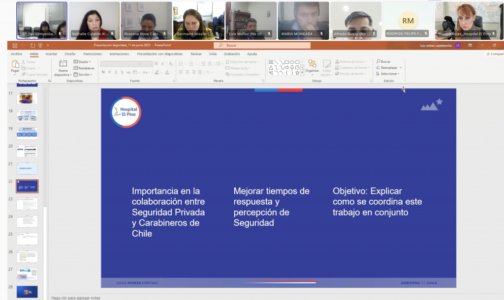504x300 pixels.
Task: Click the Buscar magnifier in the Edición group
Action: [378, 61]
